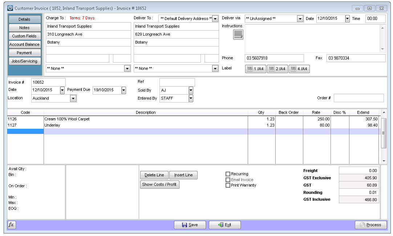Process the invoice
Image resolution: width=393 pixels, height=236 pixels.
(371, 225)
